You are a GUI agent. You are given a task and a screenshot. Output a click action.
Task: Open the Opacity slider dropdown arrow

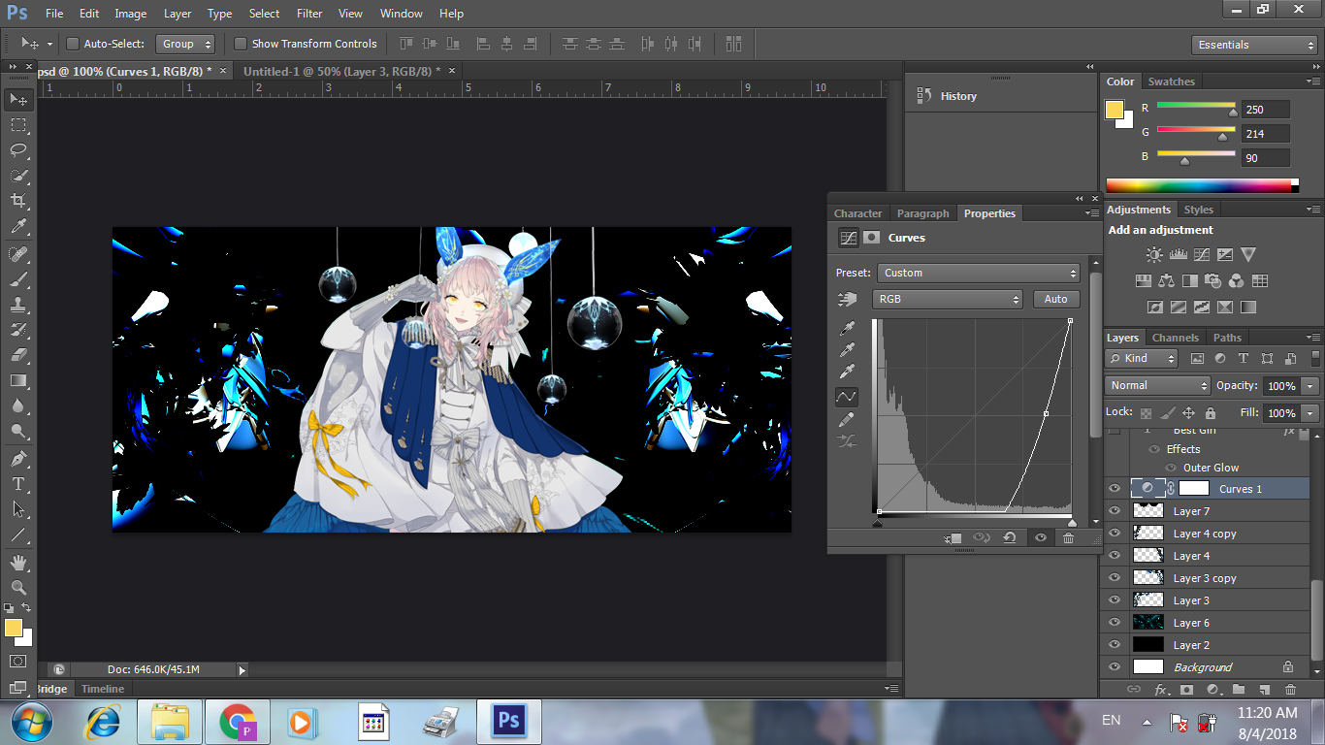1310,386
